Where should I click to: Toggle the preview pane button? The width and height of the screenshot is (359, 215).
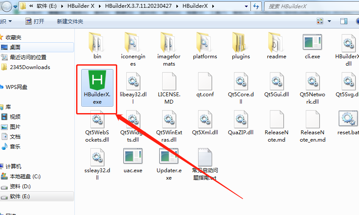pyautogui.click(x=344, y=21)
